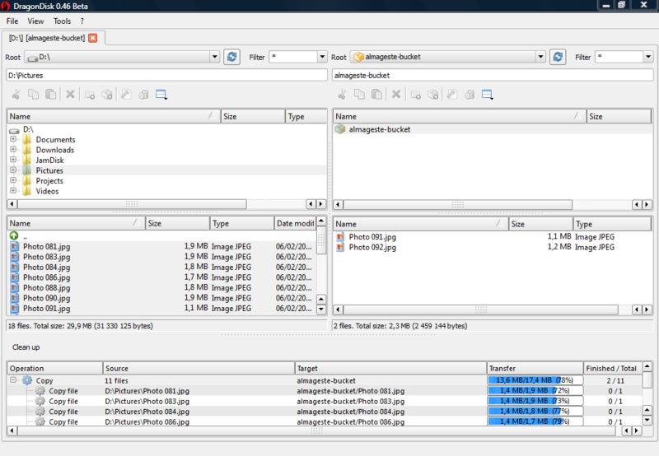Click wrench Properties icon in right pane toolbar
Screen dimensions: 659x456
[452, 95]
